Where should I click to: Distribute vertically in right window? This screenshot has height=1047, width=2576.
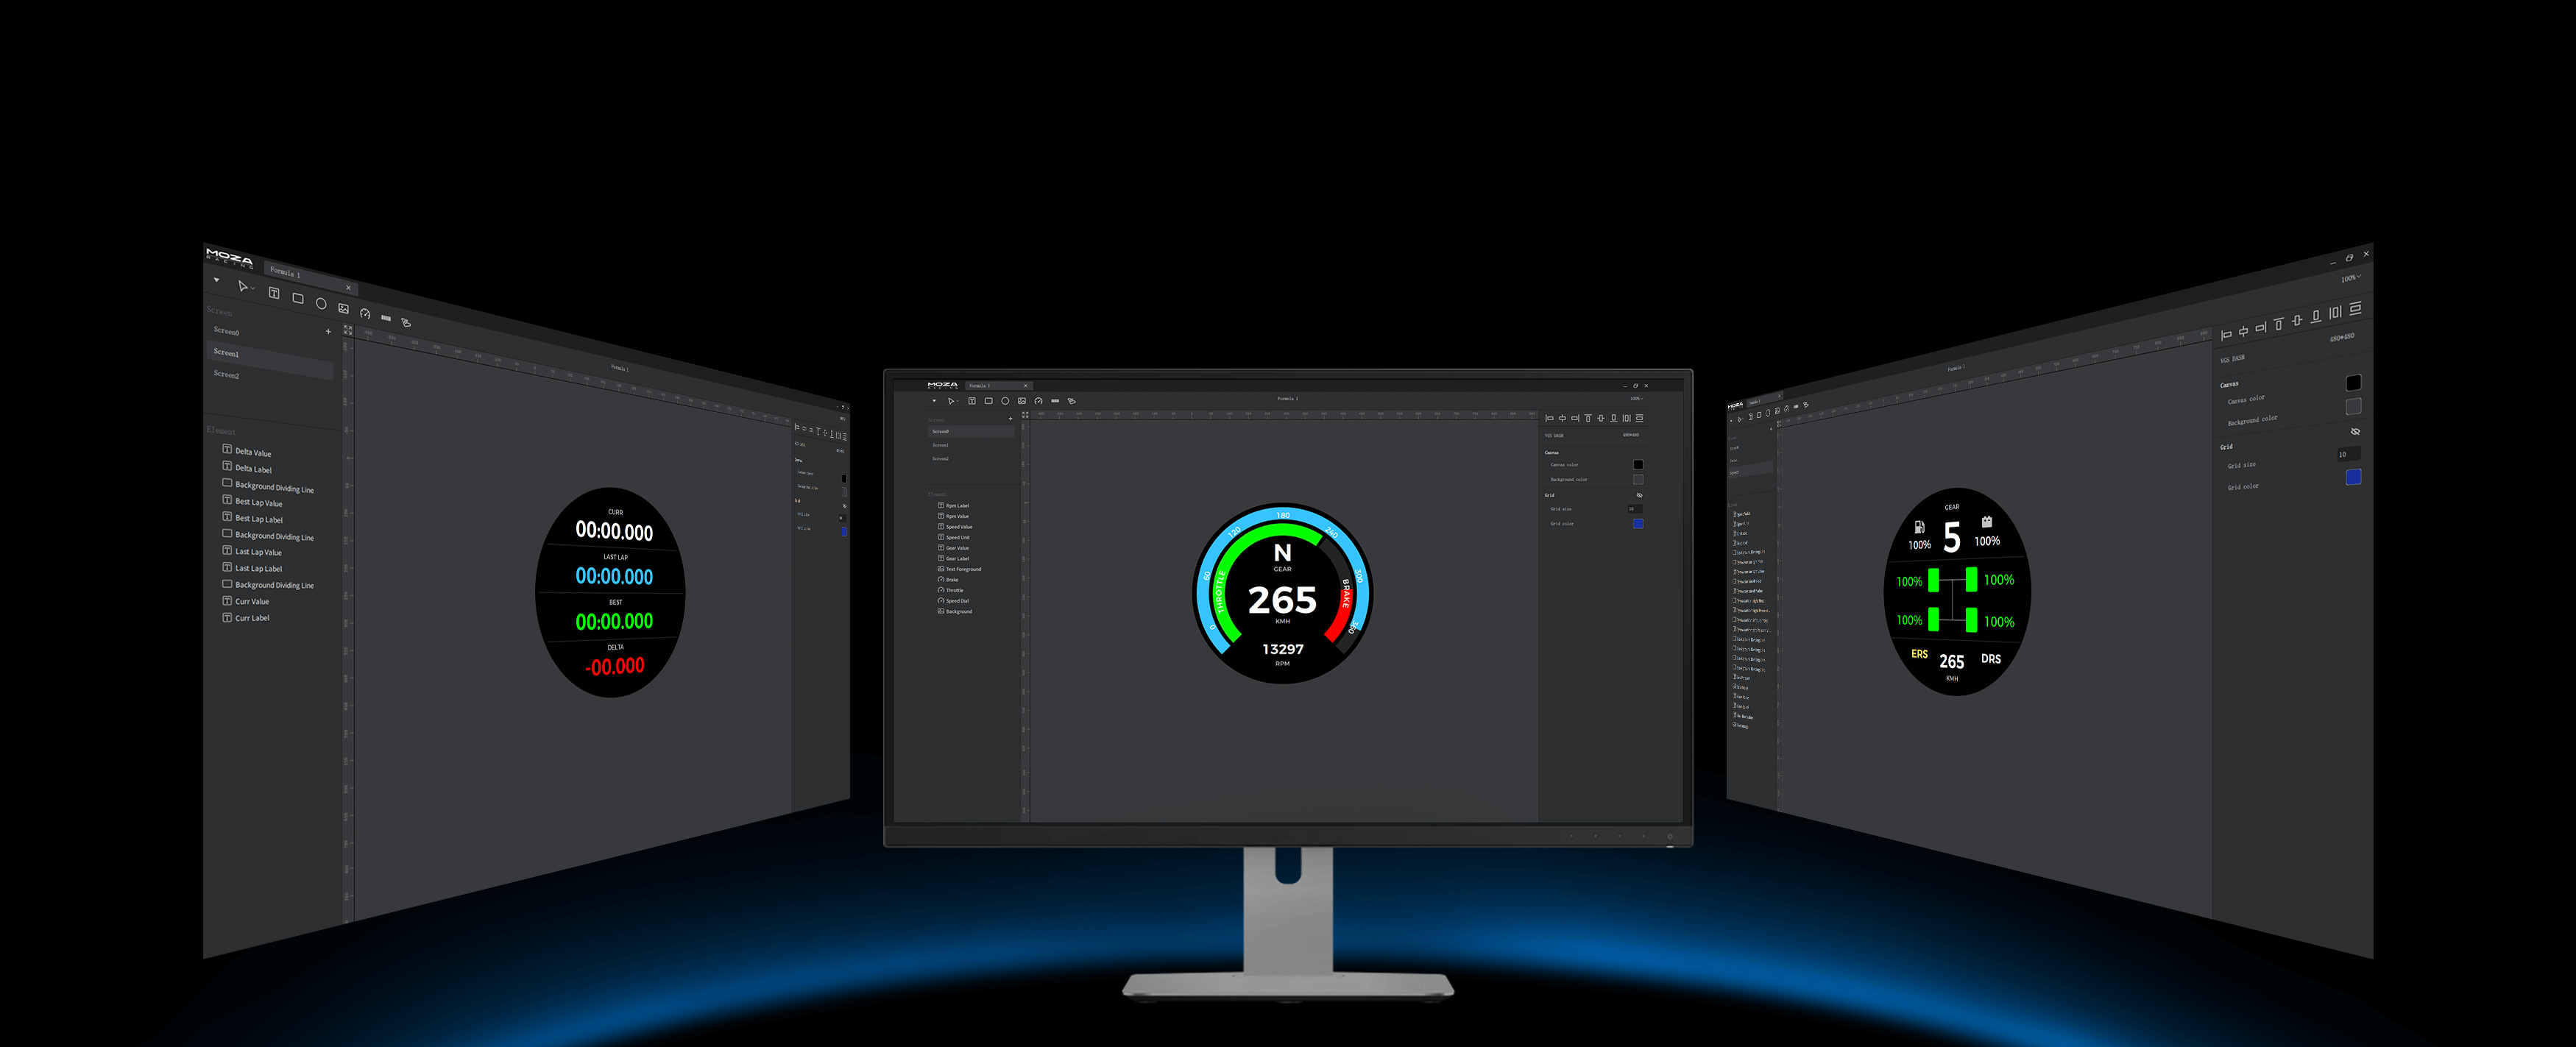[x=2355, y=308]
